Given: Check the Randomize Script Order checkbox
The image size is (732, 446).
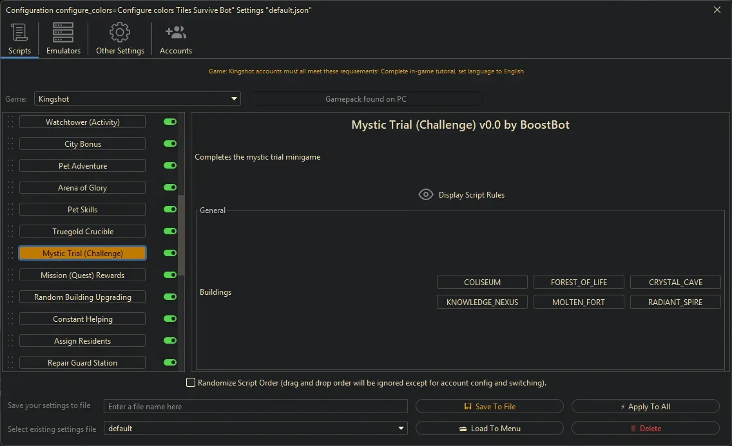Looking at the screenshot, I should point(191,382).
